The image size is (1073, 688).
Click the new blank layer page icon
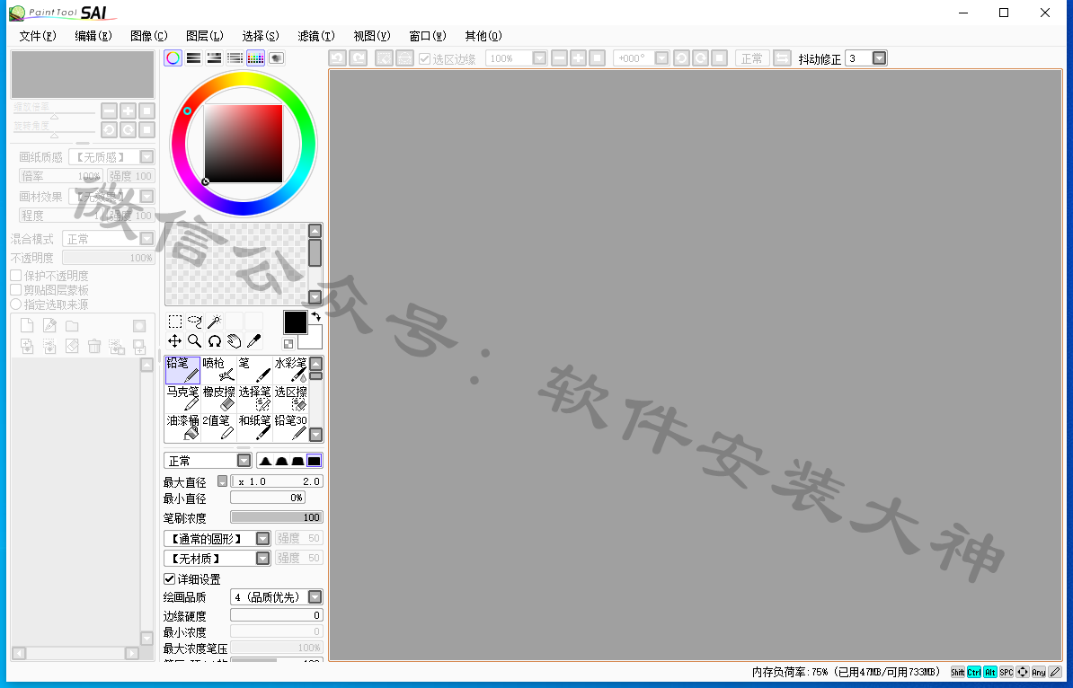[27, 325]
